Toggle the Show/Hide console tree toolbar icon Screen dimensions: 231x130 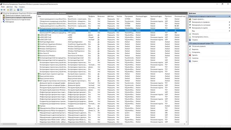coord(11,10)
